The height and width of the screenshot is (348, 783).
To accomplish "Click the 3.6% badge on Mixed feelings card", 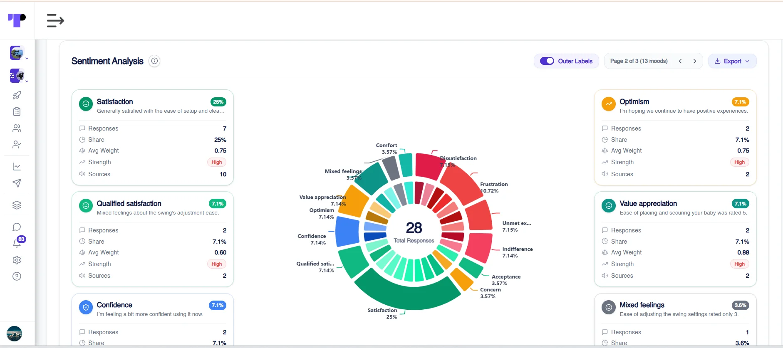I will point(740,305).
